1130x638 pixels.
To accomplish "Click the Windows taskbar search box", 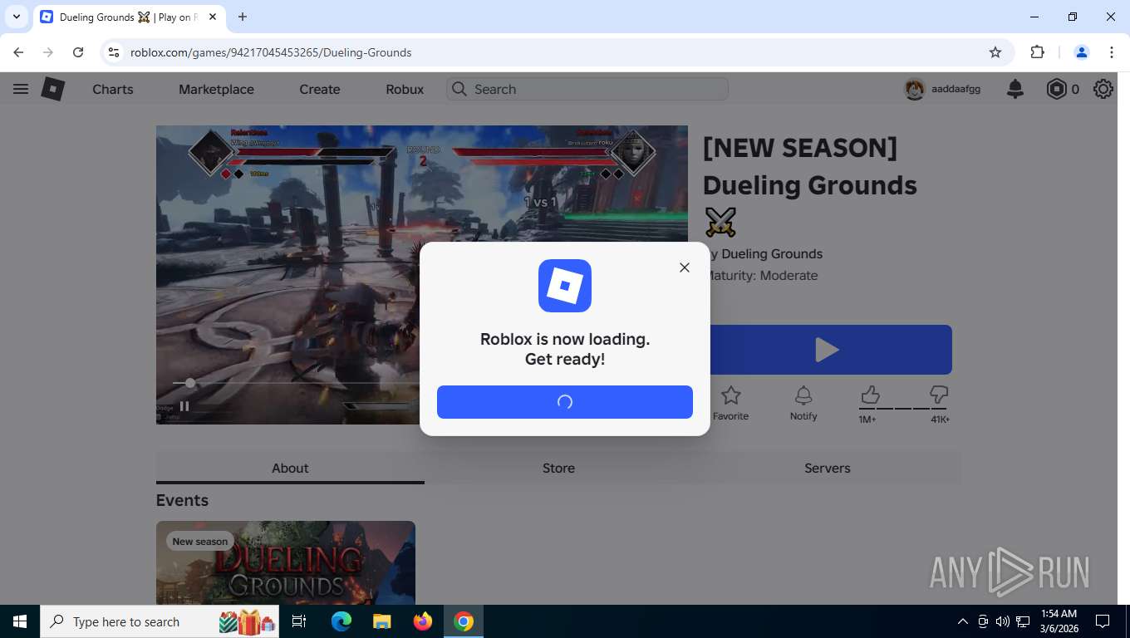I will click(x=160, y=621).
